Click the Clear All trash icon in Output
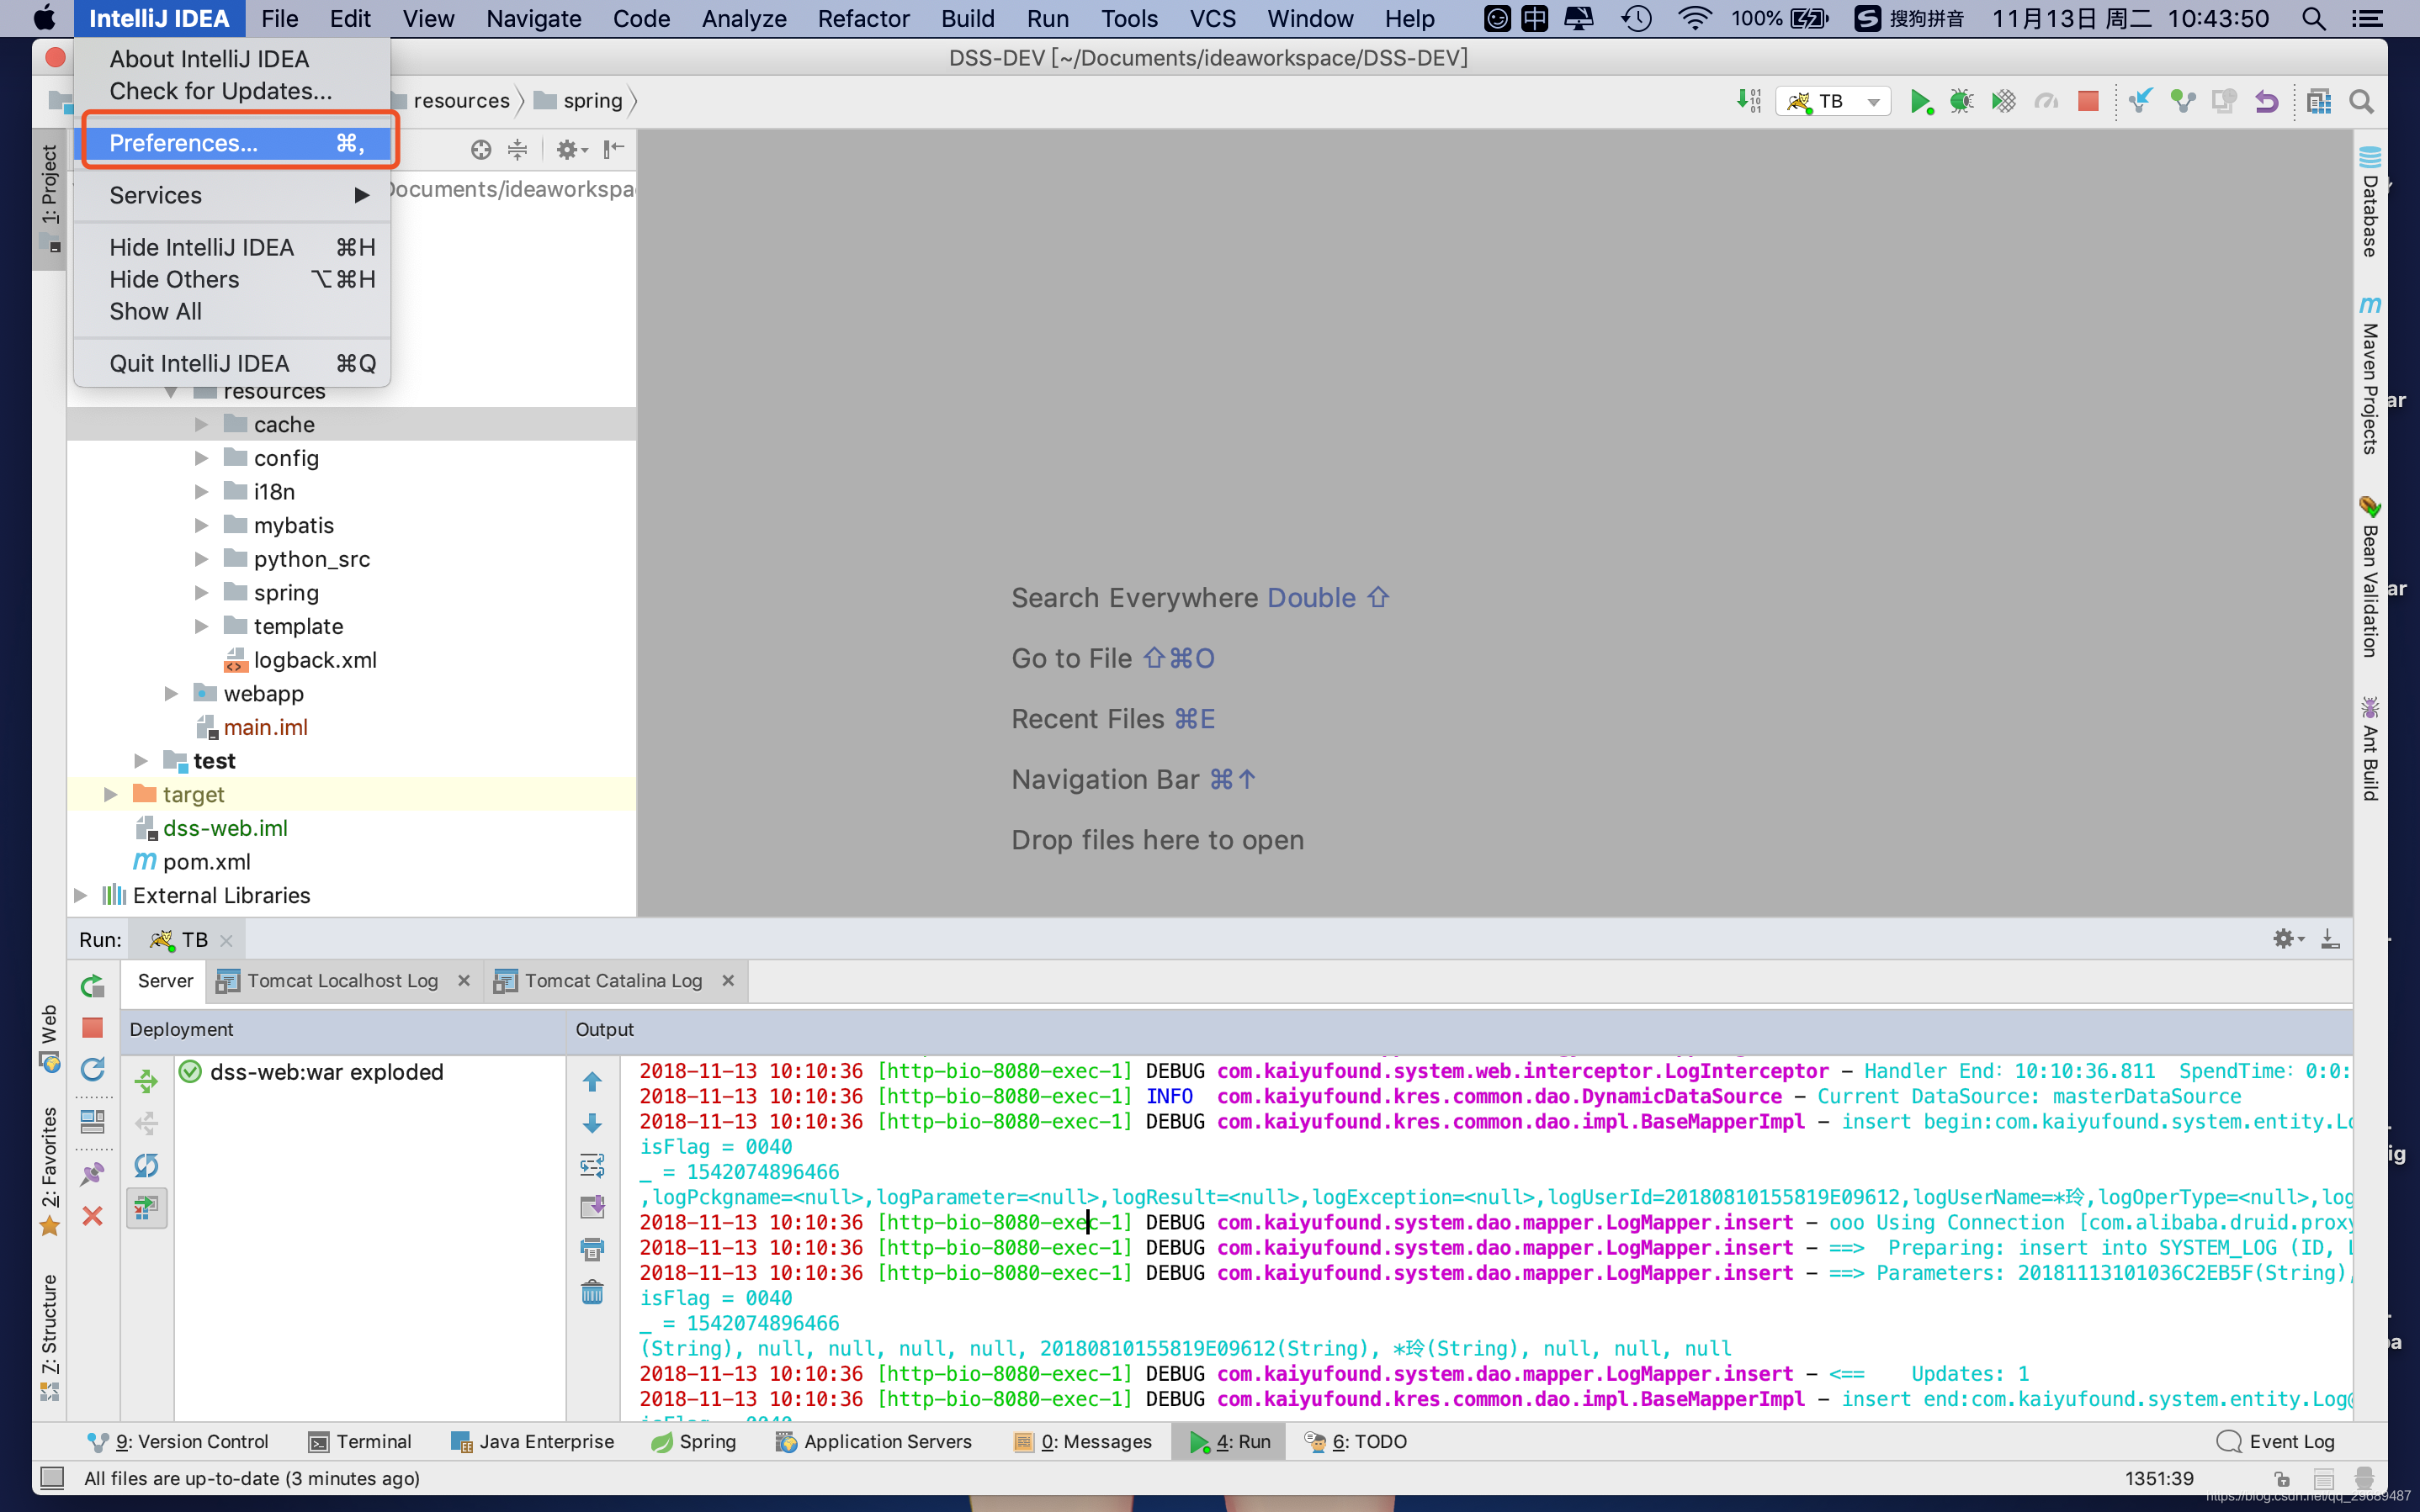Screen dimensions: 2420x1512 tap(592, 1292)
